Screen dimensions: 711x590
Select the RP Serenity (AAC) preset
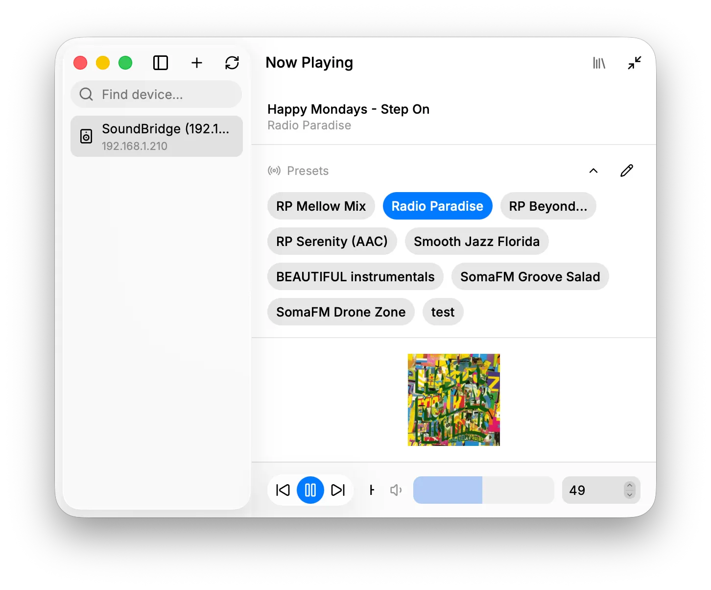pos(332,241)
